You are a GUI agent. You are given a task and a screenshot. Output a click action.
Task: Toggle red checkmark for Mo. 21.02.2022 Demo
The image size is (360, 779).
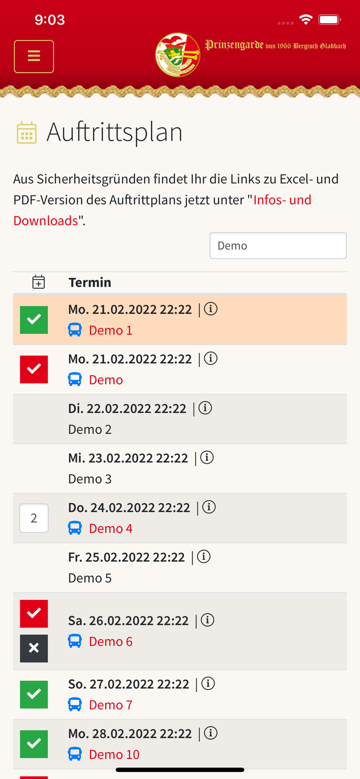point(34,369)
